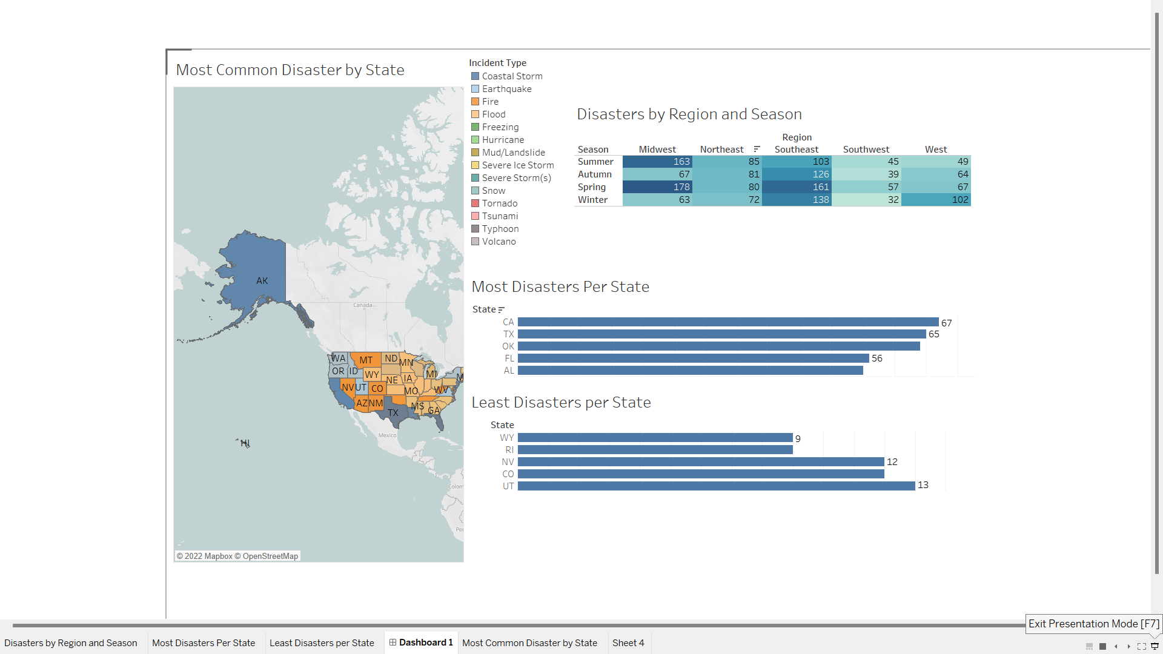1163x654 pixels.
Task: Go to previous sheet with left arrow
Action: [1116, 646]
